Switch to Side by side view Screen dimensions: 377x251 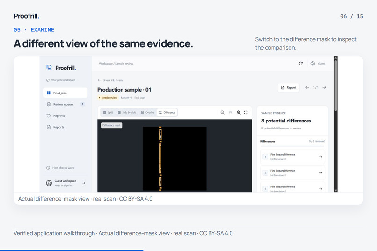(127, 112)
